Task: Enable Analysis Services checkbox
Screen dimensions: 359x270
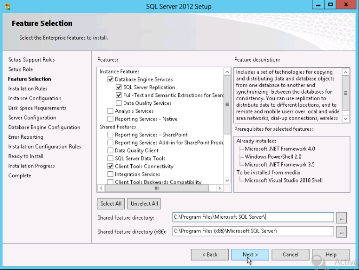Action: [x=111, y=111]
